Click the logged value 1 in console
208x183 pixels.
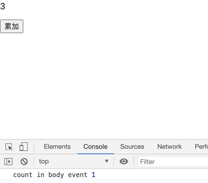(93, 175)
